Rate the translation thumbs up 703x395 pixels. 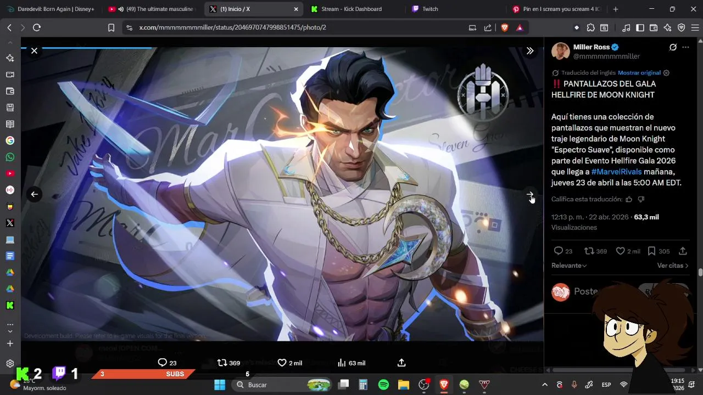(629, 199)
